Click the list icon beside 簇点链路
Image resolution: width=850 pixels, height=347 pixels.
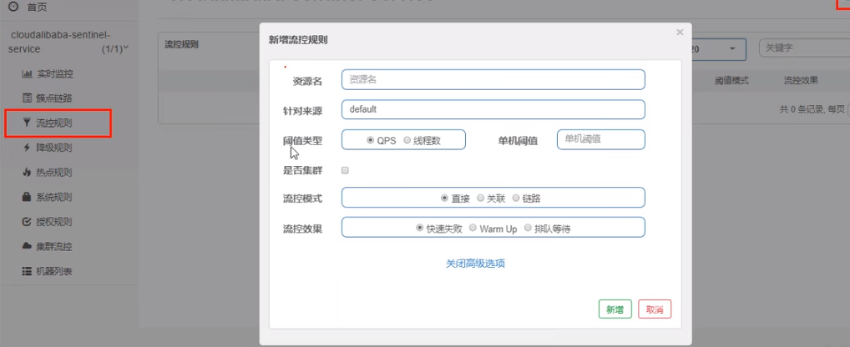pyautogui.click(x=27, y=98)
